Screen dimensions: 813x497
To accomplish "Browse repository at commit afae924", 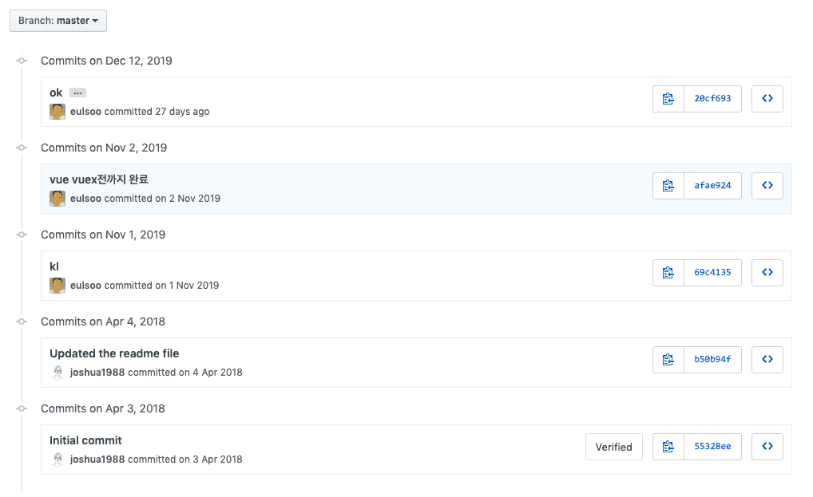I will click(767, 186).
